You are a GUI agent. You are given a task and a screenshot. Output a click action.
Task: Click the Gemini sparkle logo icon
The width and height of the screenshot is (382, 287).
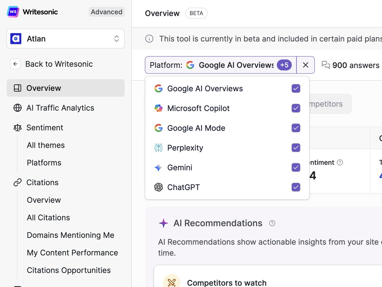click(158, 167)
